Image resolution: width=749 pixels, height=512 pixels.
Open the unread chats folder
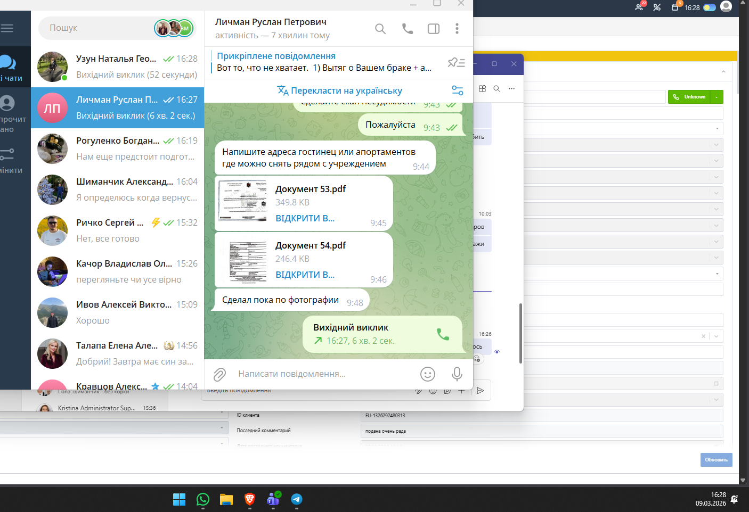coord(12,114)
